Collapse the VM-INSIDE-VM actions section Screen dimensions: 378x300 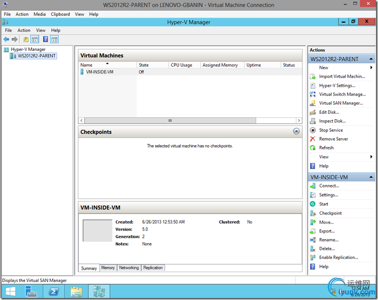pyautogui.click(x=371, y=177)
